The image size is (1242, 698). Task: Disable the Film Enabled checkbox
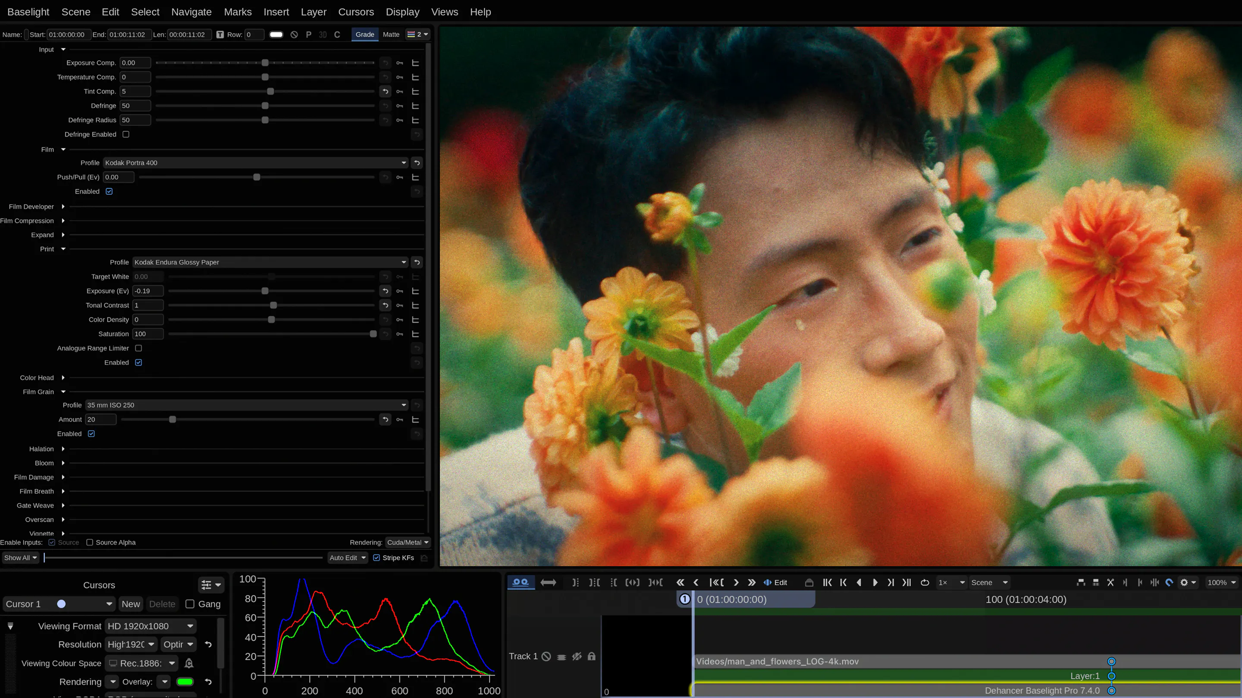click(110, 191)
